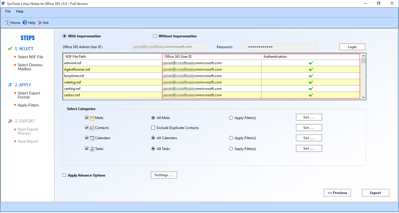Choose Apply Filter(s) for Calendars
Viewport: 399px width, 213px height.
(x=231, y=138)
